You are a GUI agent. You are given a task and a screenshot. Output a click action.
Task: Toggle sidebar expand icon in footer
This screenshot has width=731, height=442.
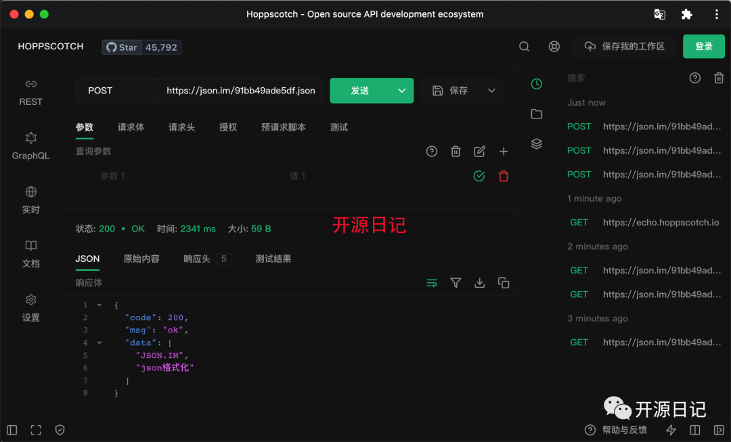pyautogui.click(x=12, y=430)
